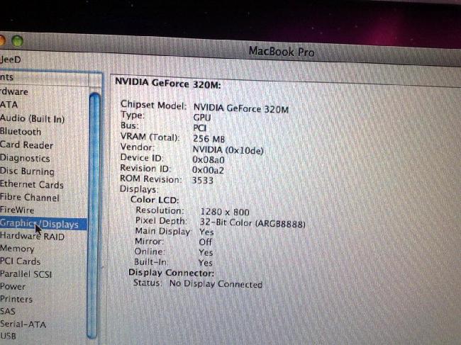Image resolution: width=461 pixels, height=345 pixels.
Task: Open the Audio (Built In) section
Action: click(32, 118)
